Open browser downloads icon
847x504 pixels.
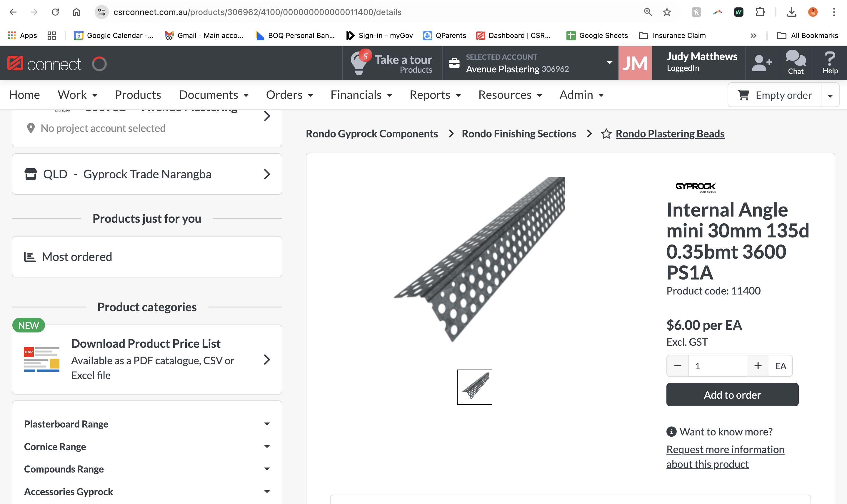791,12
